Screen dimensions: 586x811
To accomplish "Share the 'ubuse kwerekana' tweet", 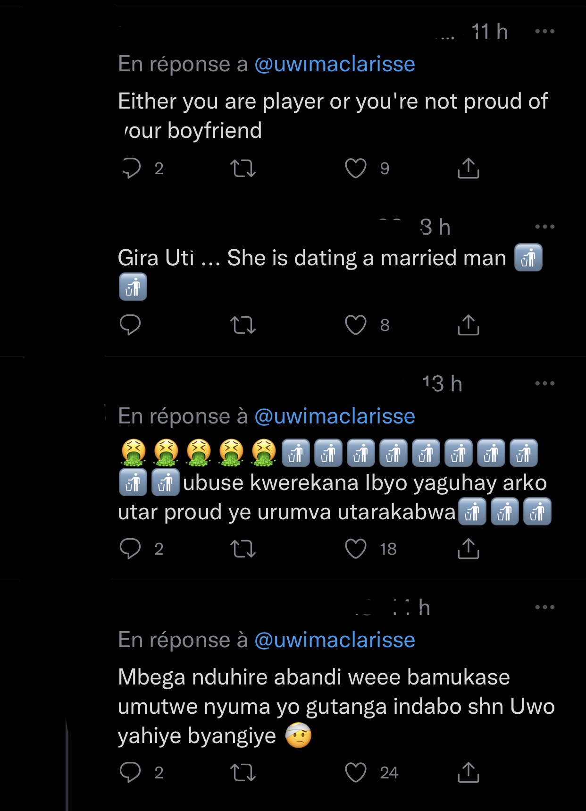I will pos(468,549).
